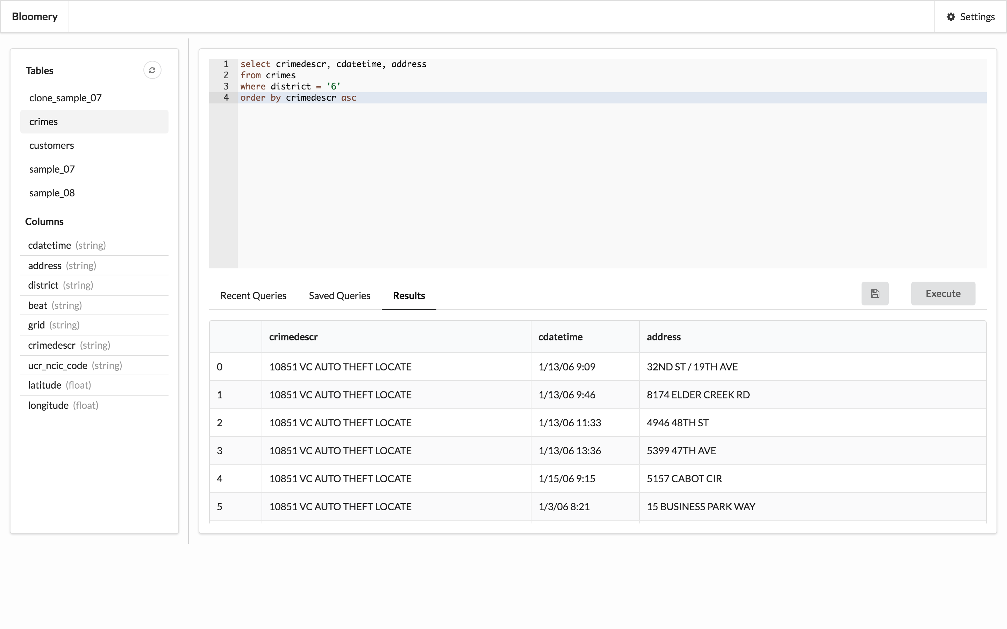The height and width of the screenshot is (629, 1007).
Task: Click the customers table in sidebar
Action: pyautogui.click(x=51, y=145)
